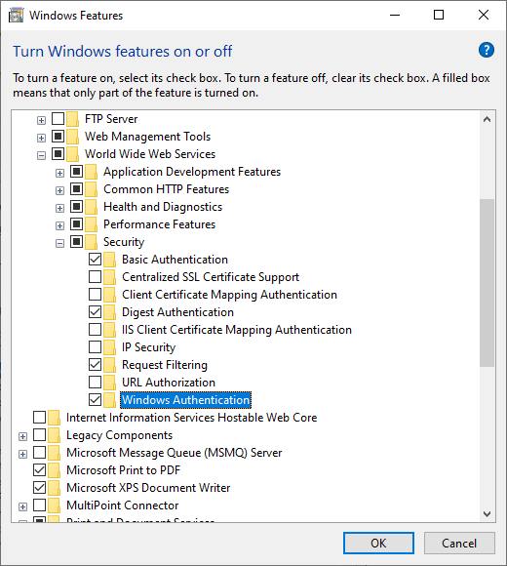Click the Web Management Tools folder icon
The image size is (507, 566).
coord(72,137)
